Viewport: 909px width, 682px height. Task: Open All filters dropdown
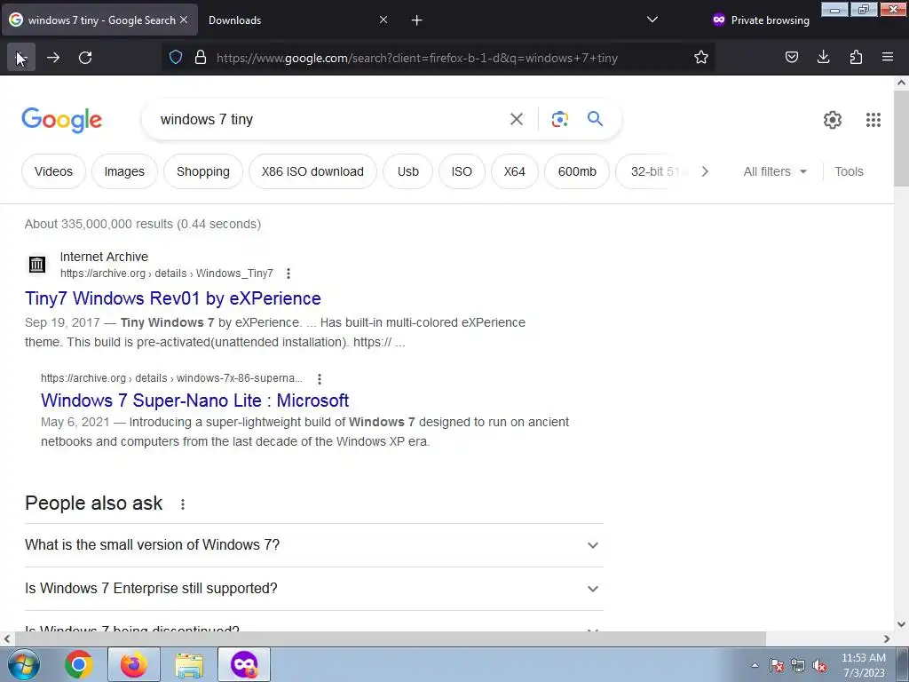pos(775,171)
